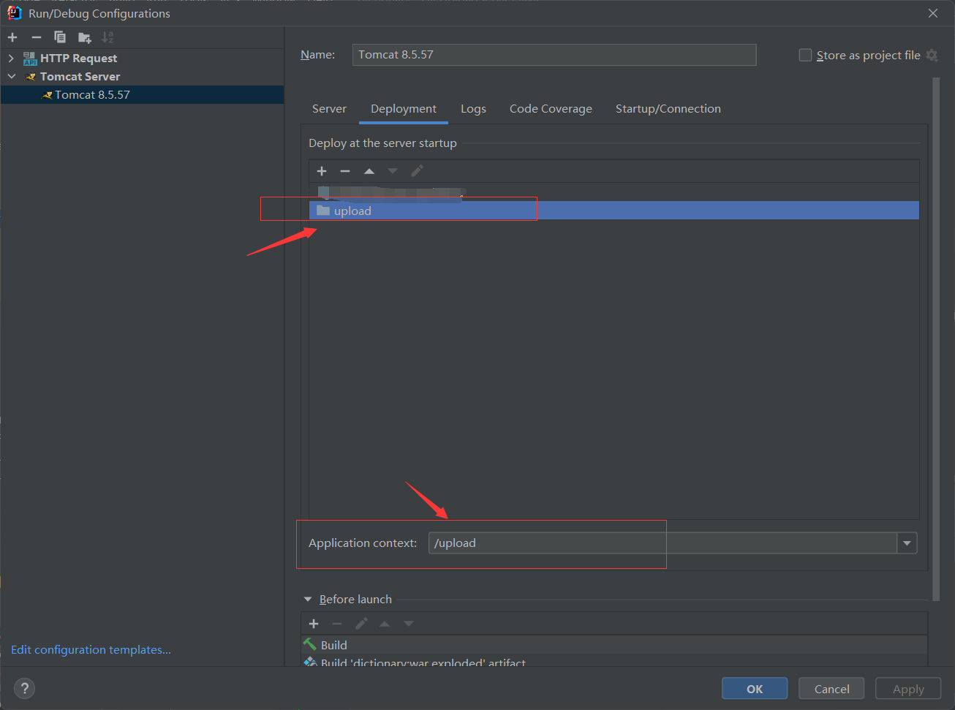Move deployment item up arrow
The width and height of the screenshot is (955, 710).
click(x=369, y=171)
